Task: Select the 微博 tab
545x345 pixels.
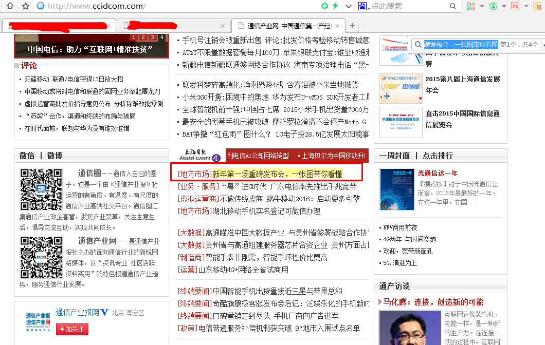Action: tap(55, 156)
